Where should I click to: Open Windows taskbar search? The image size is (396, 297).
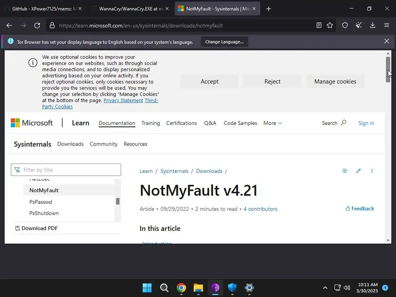(x=164, y=288)
